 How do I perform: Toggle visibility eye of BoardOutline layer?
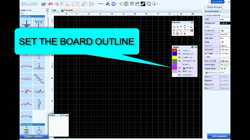click(179, 68)
